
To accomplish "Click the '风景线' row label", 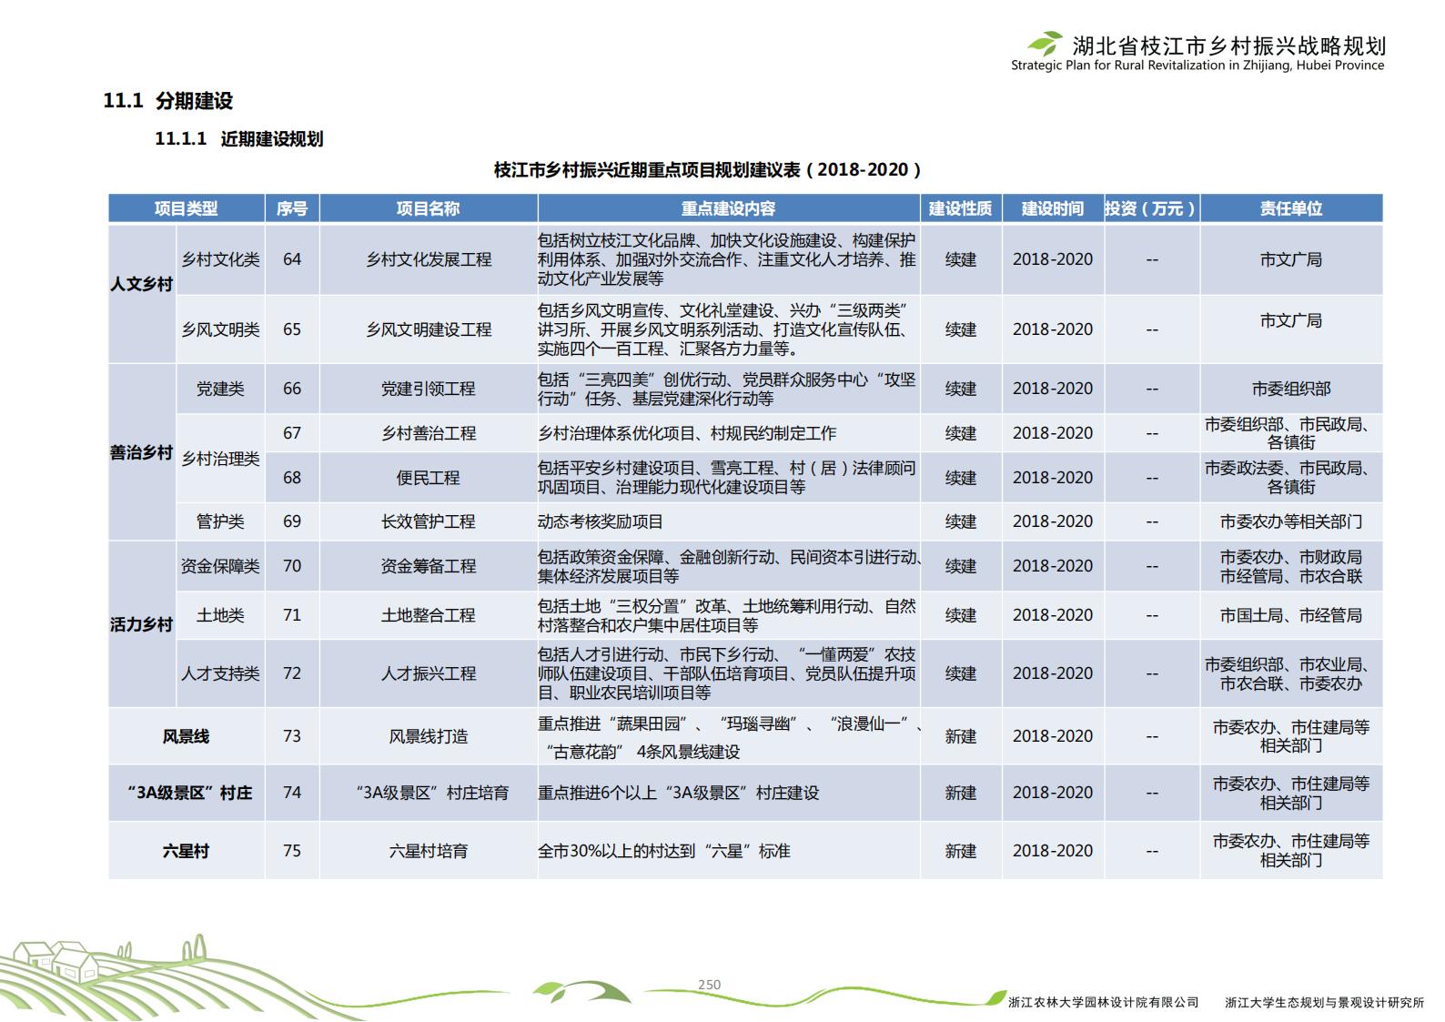I will (x=187, y=736).
